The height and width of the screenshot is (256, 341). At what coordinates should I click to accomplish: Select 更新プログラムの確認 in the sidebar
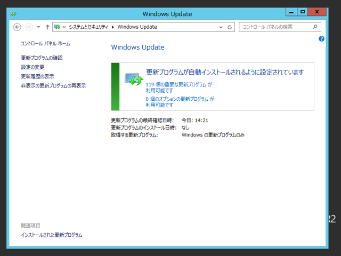[x=42, y=58]
